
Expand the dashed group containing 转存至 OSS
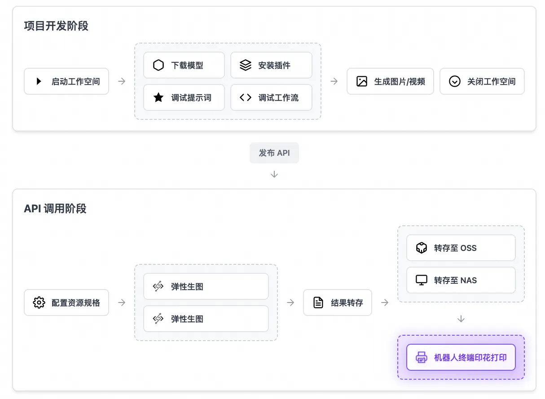(x=461, y=263)
